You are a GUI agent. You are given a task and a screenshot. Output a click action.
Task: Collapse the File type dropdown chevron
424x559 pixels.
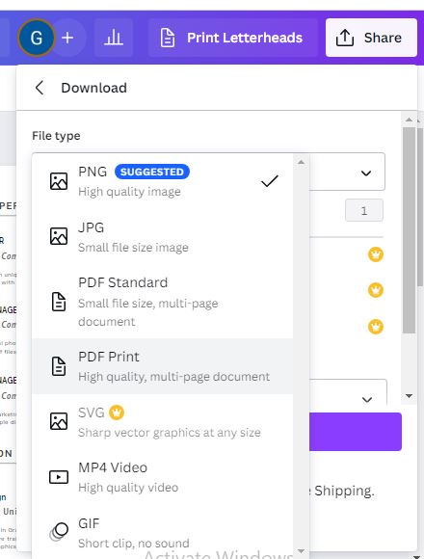coord(366,173)
